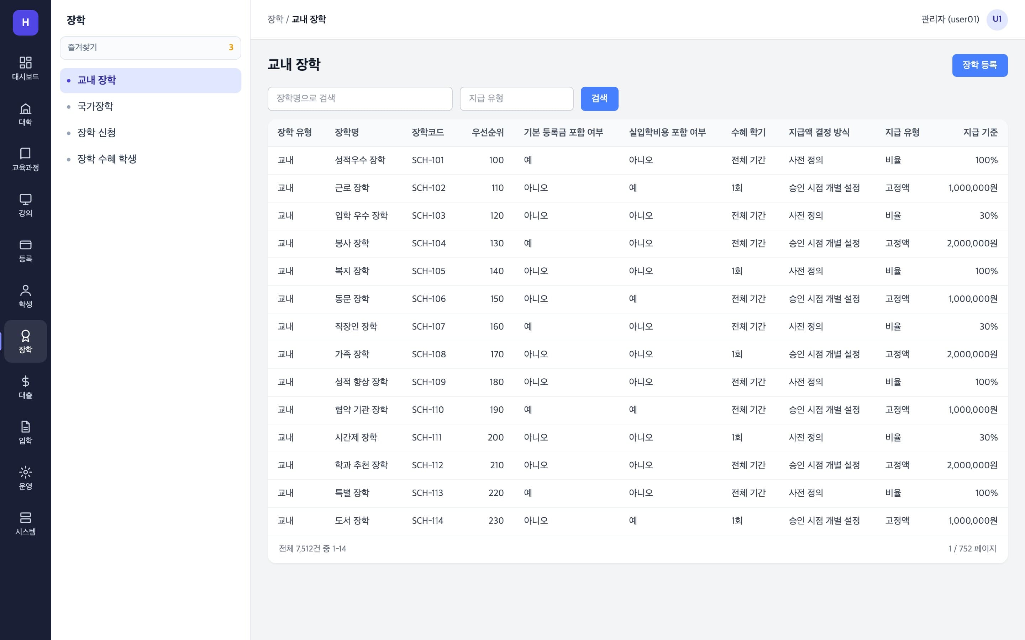Click the 검색 search button
This screenshot has height=640, width=1025.
[599, 98]
